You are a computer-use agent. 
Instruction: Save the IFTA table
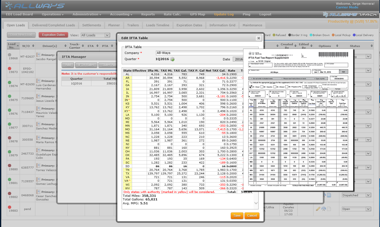237,216
